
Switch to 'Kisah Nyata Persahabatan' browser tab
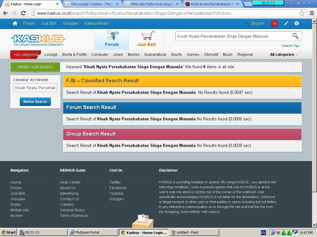(212, 4)
